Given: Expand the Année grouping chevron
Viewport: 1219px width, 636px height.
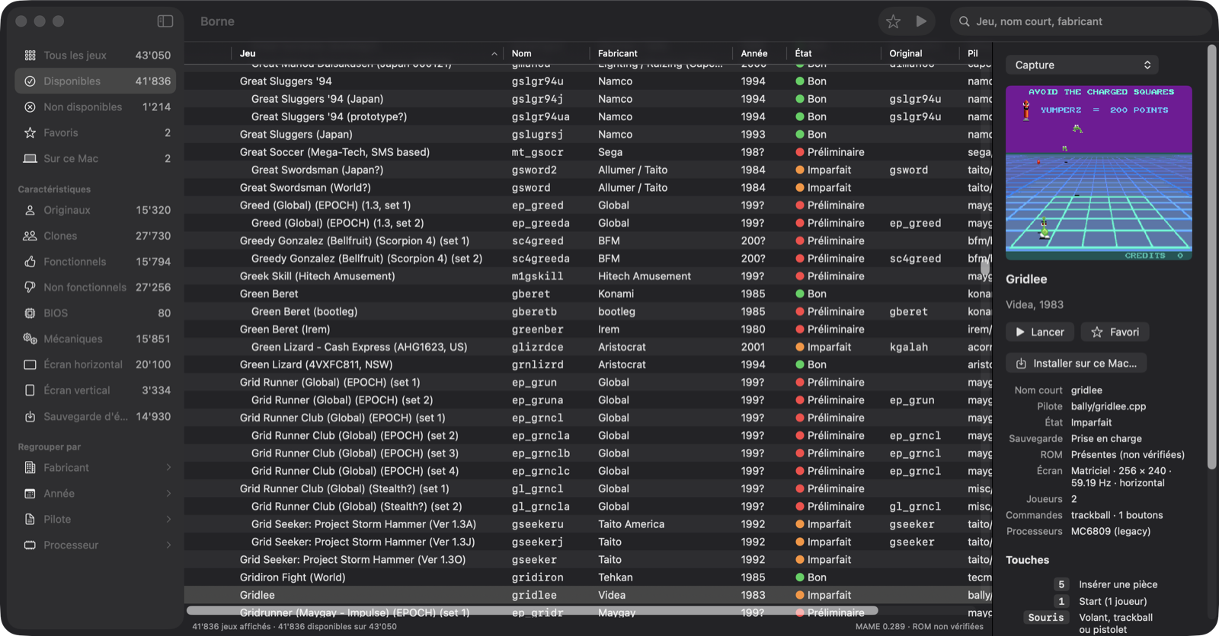Looking at the screenshot, I should click(168, 494).
